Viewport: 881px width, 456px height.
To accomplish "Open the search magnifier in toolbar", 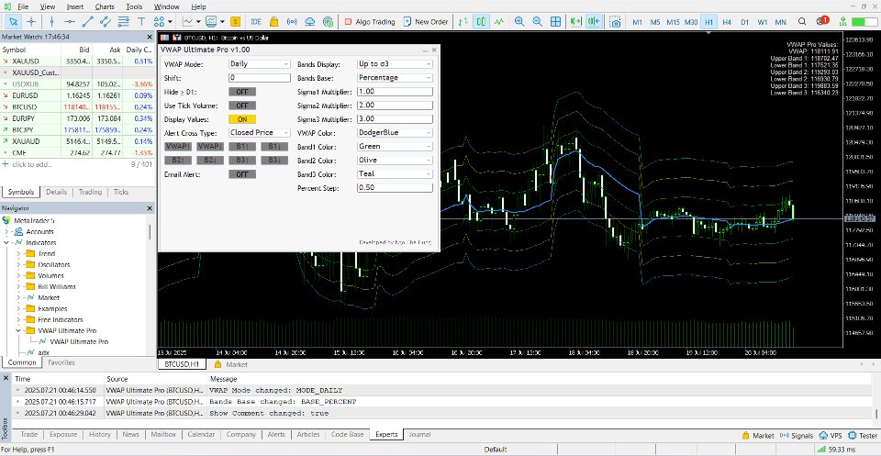I will (x=802, y=21).
